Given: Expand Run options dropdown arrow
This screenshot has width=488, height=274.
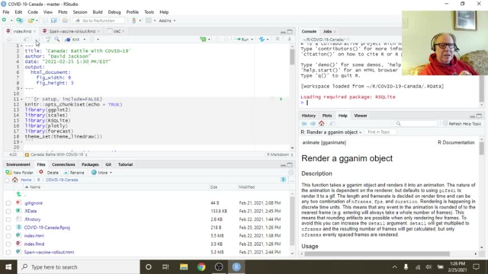Looking at the screenshot, I should pyautogui.click(x=252, y=40).
